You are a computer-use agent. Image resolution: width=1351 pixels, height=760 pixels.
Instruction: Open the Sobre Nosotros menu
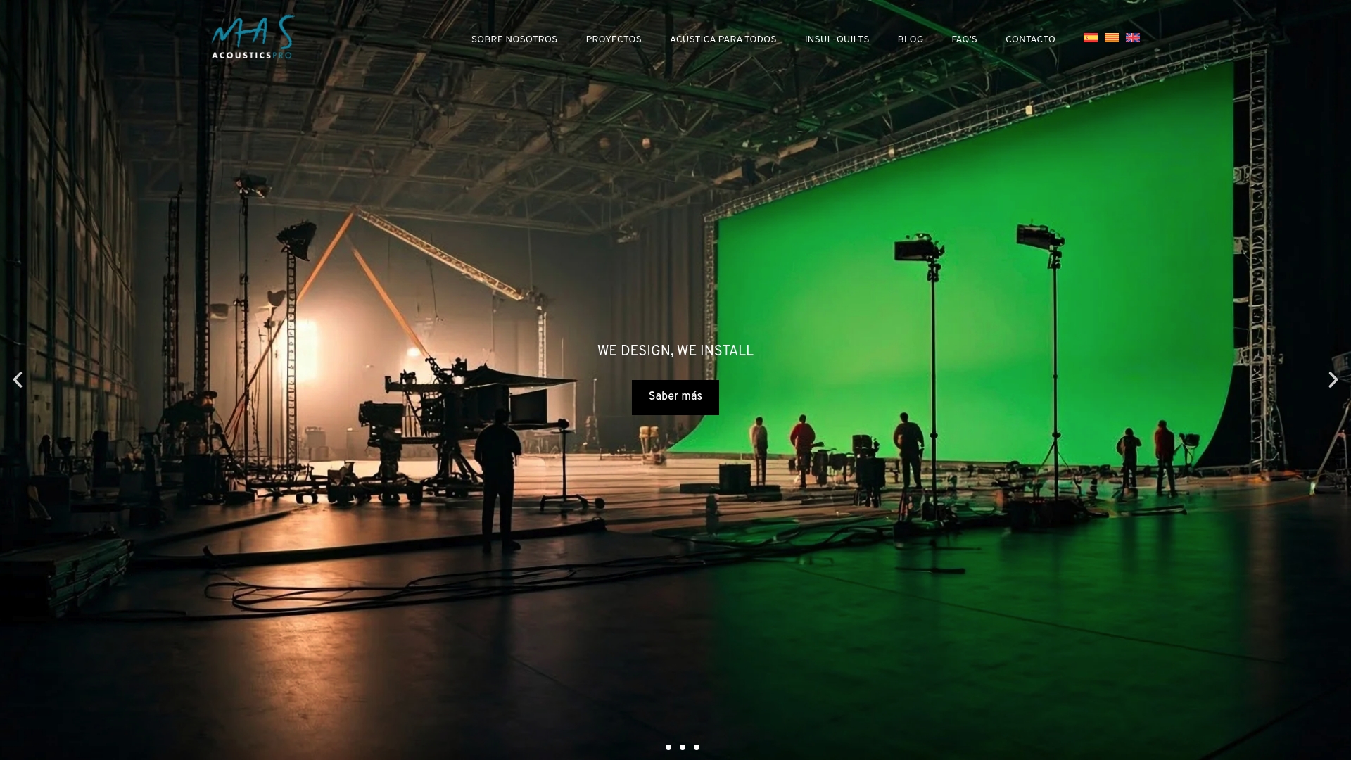click(x=514, y=39)
